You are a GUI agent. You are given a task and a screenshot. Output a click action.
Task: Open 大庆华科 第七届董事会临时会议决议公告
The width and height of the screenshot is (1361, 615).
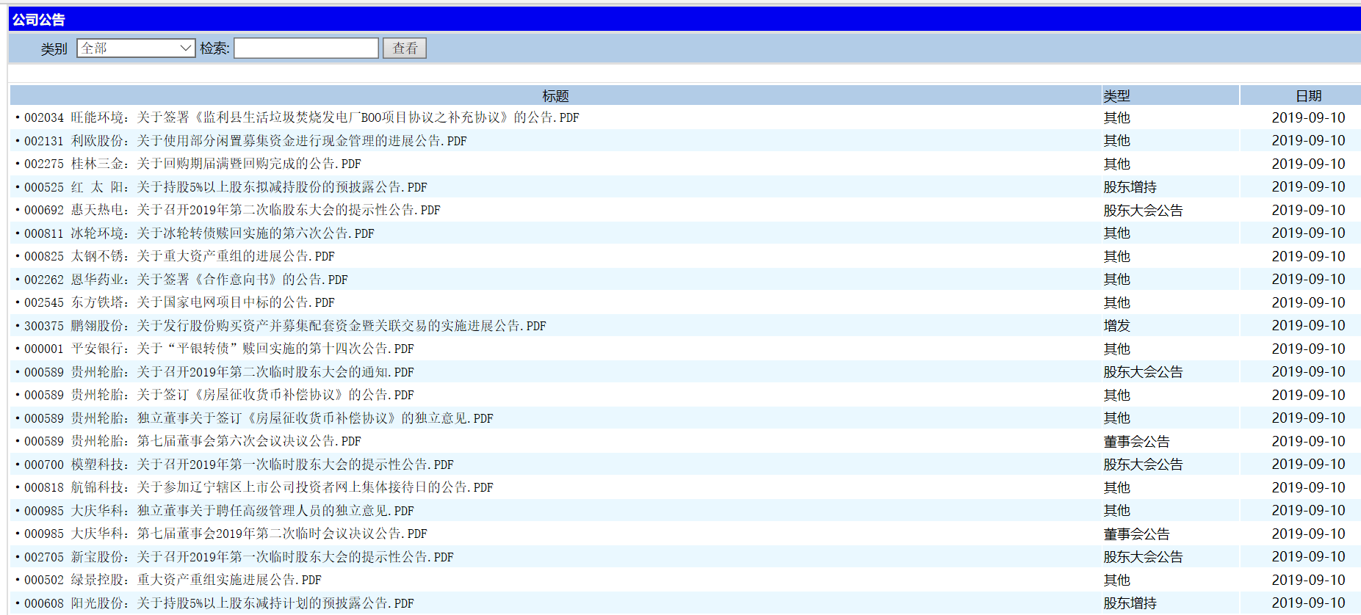(x=225, y=534)
